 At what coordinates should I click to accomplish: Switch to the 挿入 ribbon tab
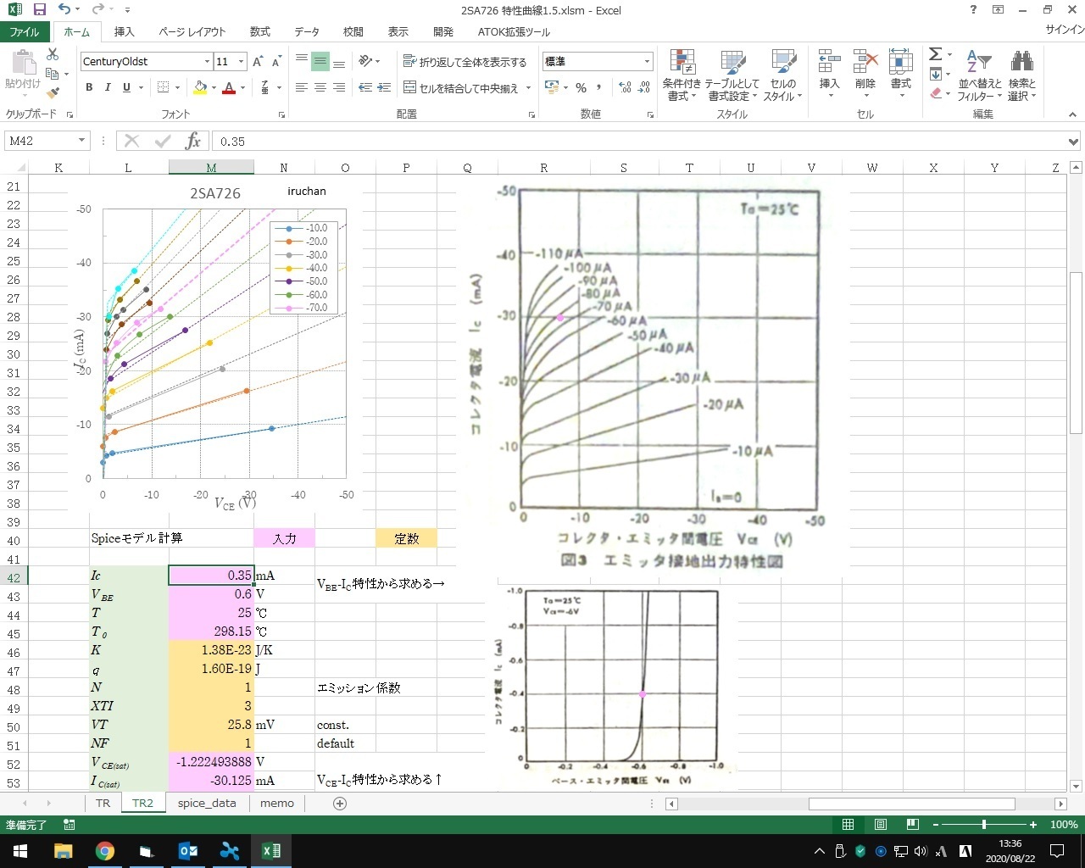pyautogui.click(x=124, y=31)
